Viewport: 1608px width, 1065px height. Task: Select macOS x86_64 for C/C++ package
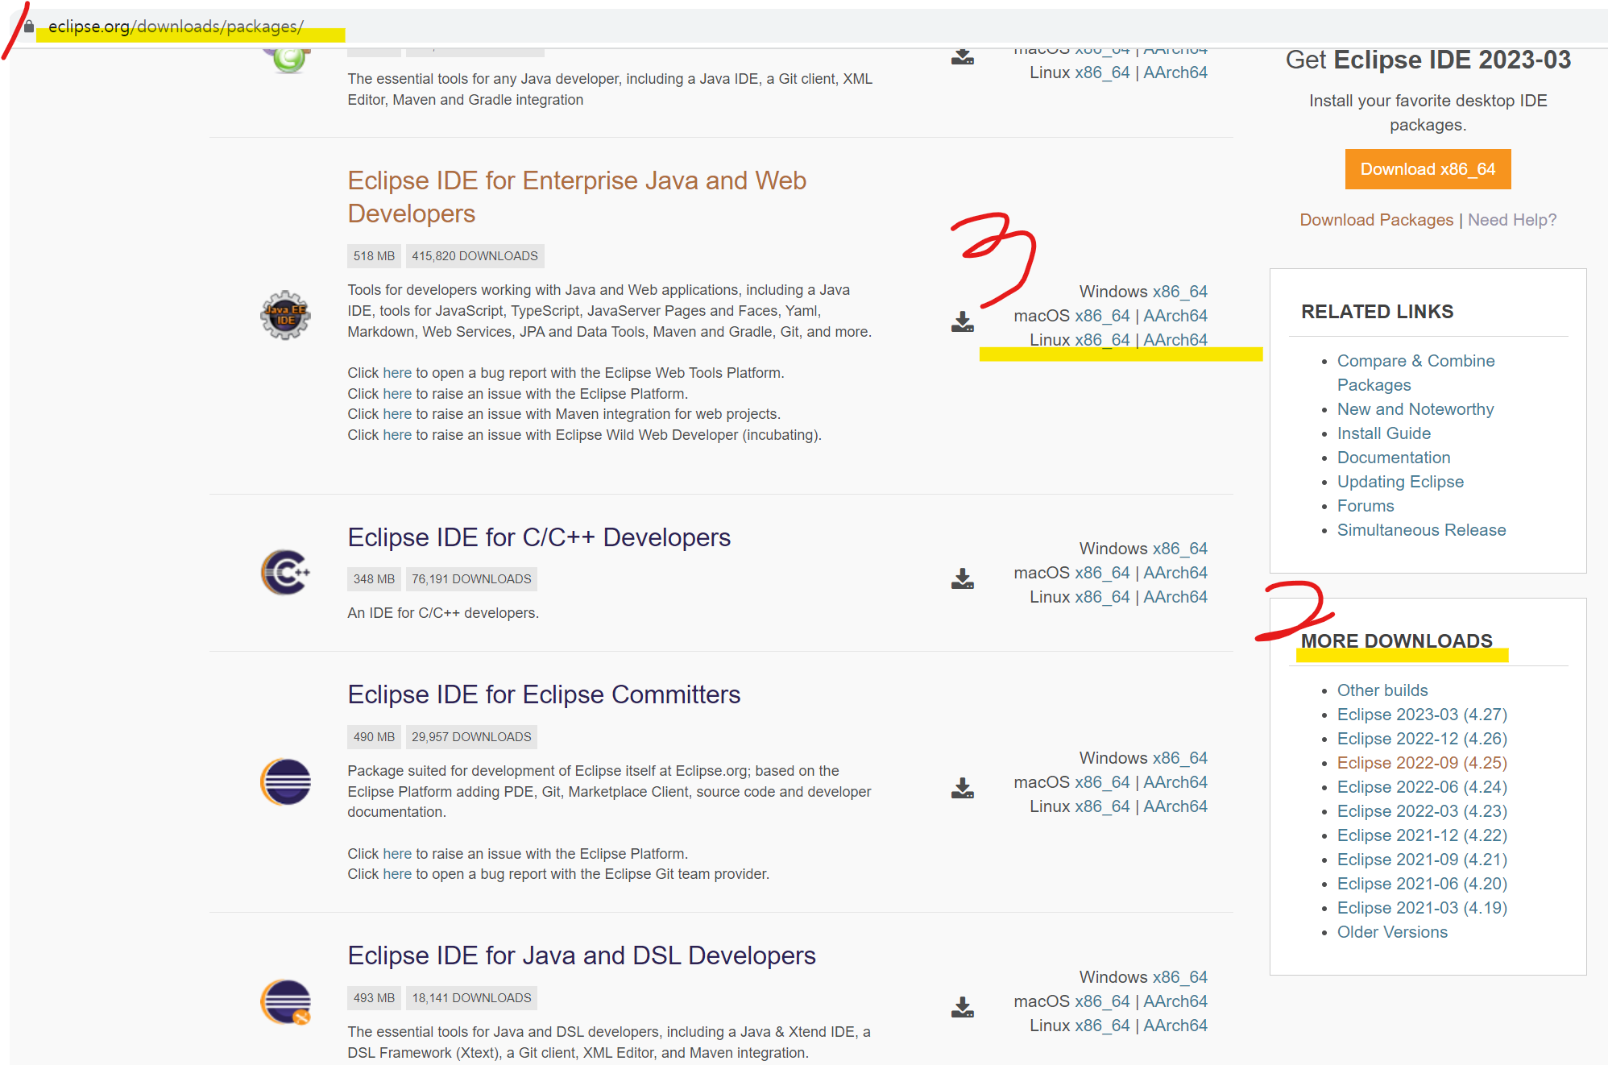tap(1102, 573)
